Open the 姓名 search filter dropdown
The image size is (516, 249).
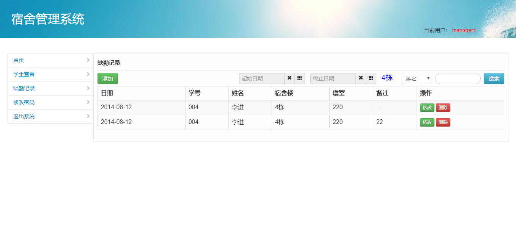tap(417, 78)
